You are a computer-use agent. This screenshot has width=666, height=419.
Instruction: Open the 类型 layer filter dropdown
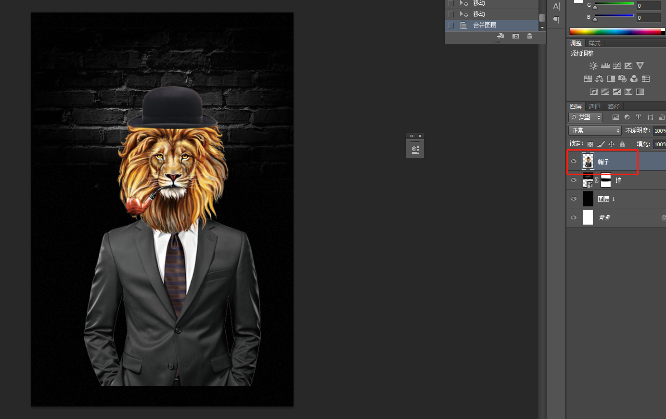tap(586, 117)
